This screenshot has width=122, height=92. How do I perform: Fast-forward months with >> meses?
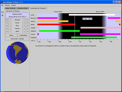pos(28,28)
